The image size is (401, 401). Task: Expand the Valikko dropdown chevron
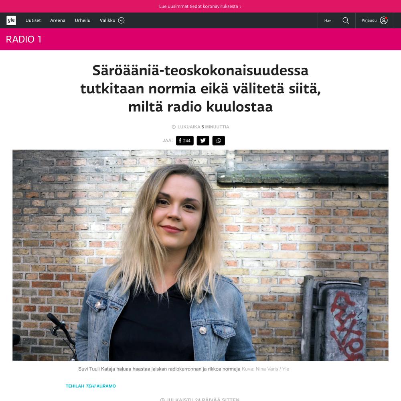(121, 20)
